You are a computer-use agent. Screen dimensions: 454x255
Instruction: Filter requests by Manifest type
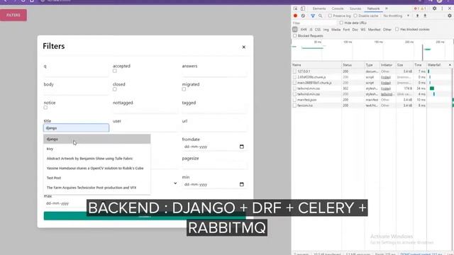374,30
